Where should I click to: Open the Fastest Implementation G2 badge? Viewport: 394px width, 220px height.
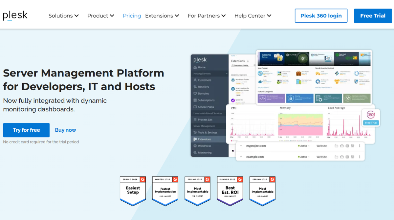pyautogui.click(x=165, y=191)
